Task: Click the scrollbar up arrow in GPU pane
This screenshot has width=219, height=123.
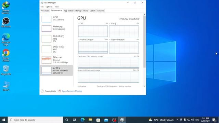Action: tap(144, 14)
